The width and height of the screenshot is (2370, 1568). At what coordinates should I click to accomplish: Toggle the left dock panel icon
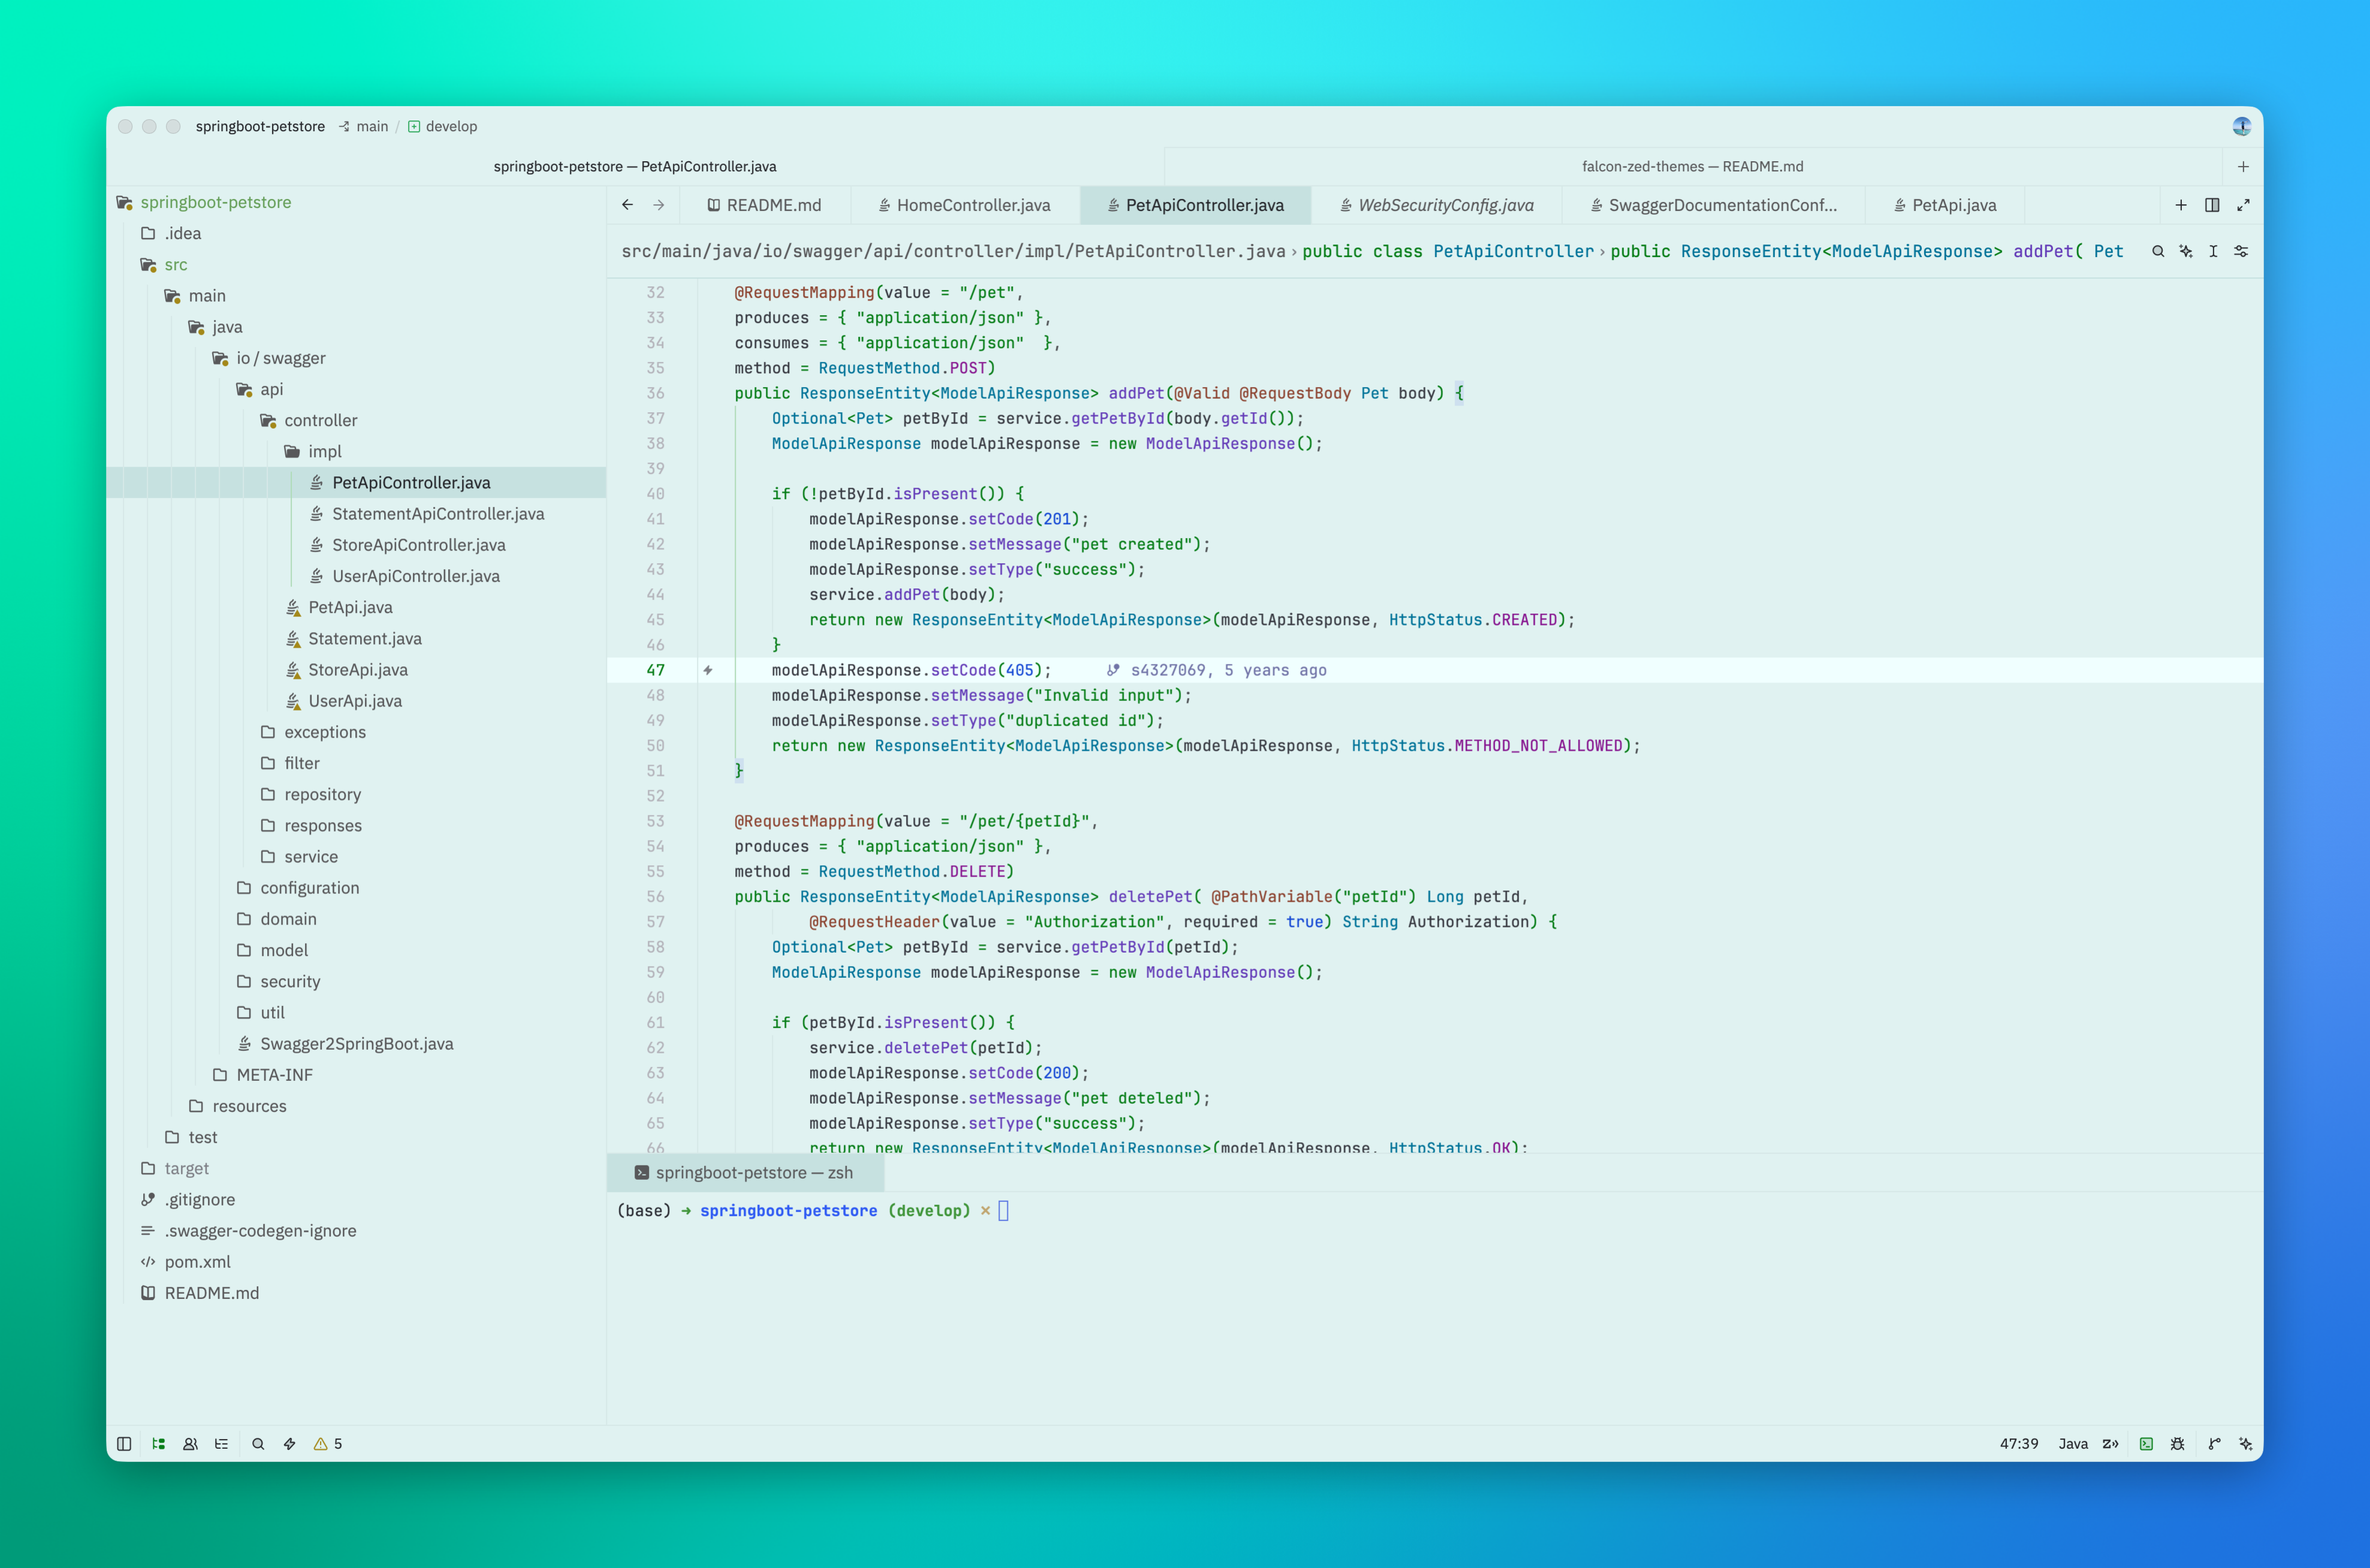124,1443
